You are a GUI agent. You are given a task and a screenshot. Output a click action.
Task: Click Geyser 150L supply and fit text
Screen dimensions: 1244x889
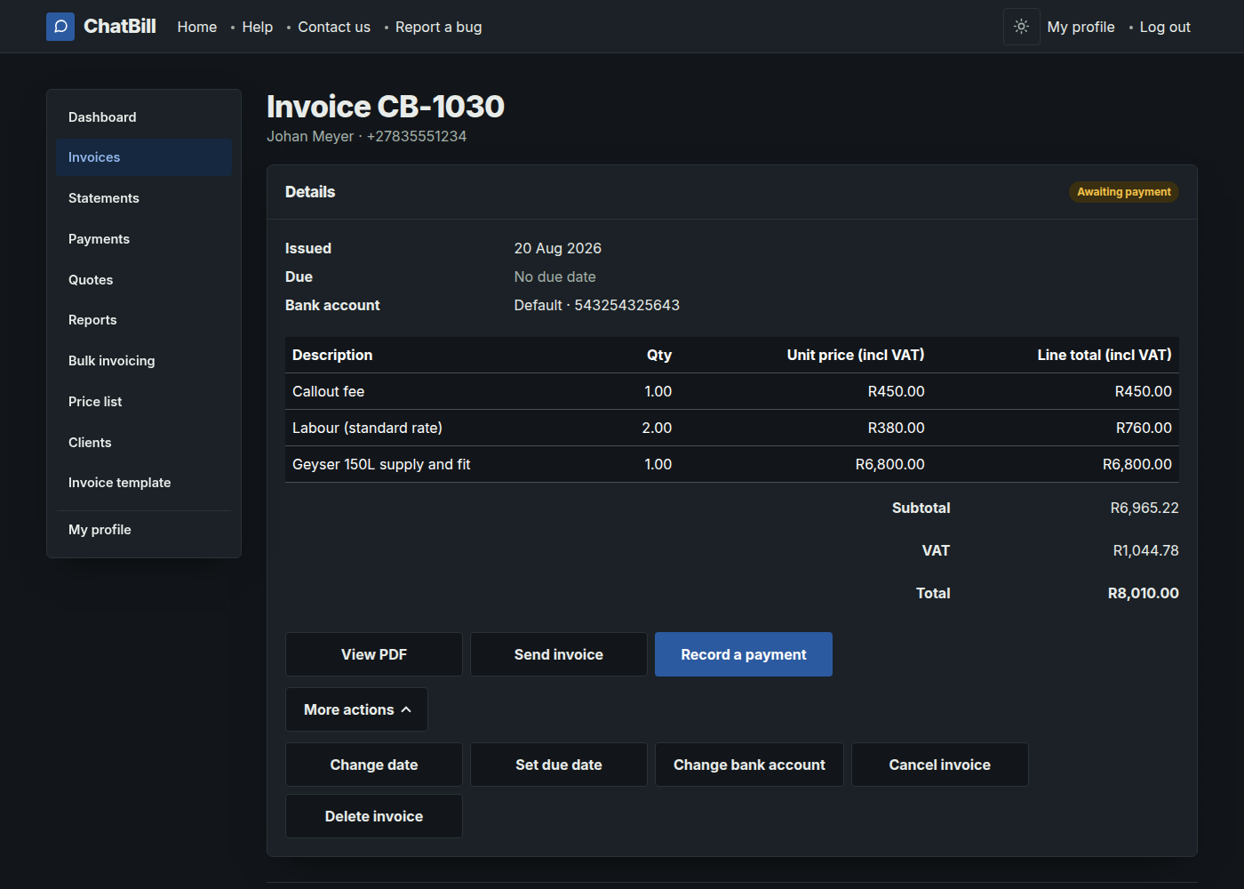(382, 464)
